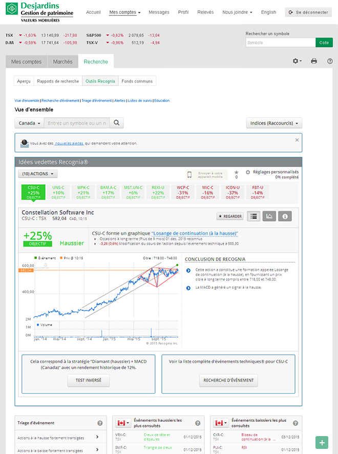Image resolution: width=338 pixels, height=454 pixels.
Task: Select the Recherche tab
Action: click(x=96, y=61)
